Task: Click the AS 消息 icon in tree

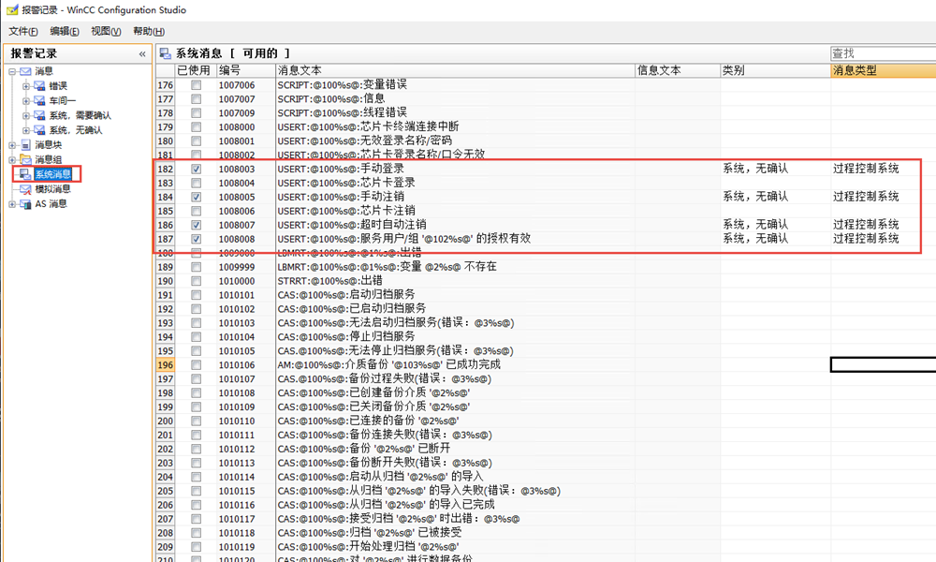Action: 25,204
